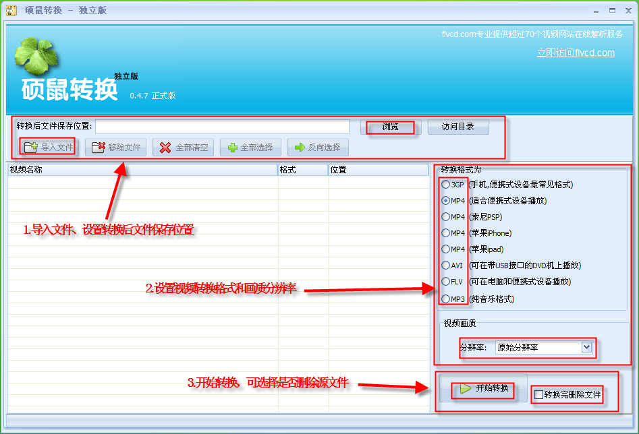Open the flvcd.com visit link
This screenshot has height=434, width=639.
(576, 53)
